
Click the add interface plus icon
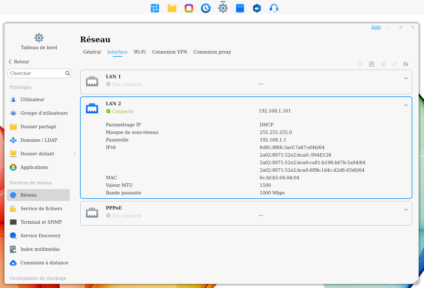point(360,64)
